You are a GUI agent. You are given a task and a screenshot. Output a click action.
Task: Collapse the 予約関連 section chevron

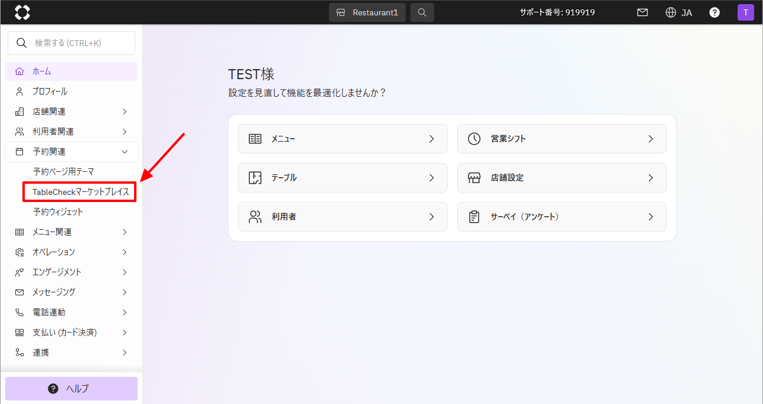(x=125, y=152)
